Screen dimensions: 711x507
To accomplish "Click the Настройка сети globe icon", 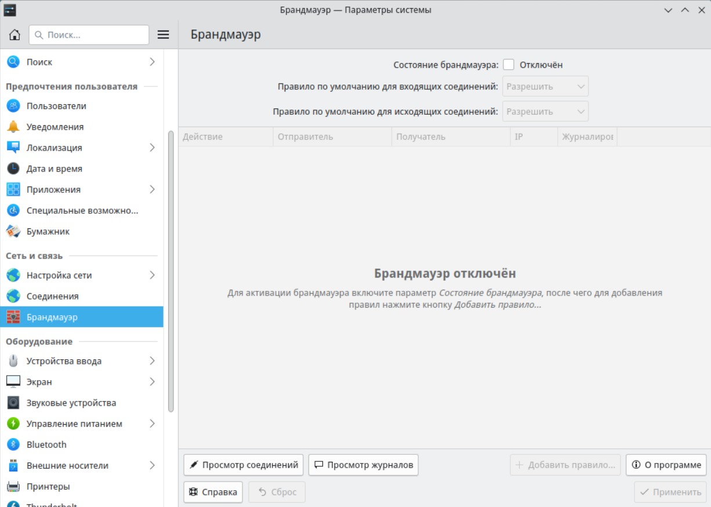I will pos(13,275).
